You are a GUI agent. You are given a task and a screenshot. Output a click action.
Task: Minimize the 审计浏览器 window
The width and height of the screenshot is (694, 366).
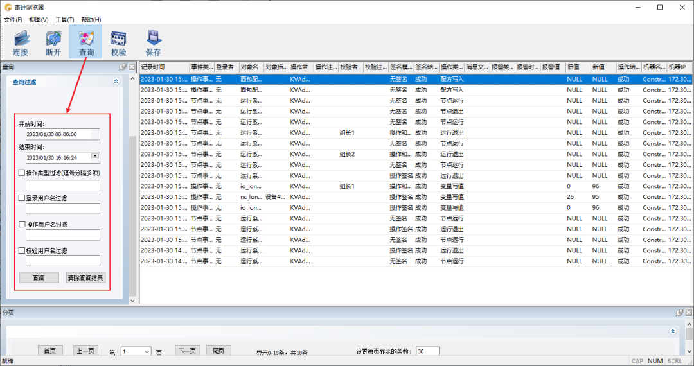638,7
